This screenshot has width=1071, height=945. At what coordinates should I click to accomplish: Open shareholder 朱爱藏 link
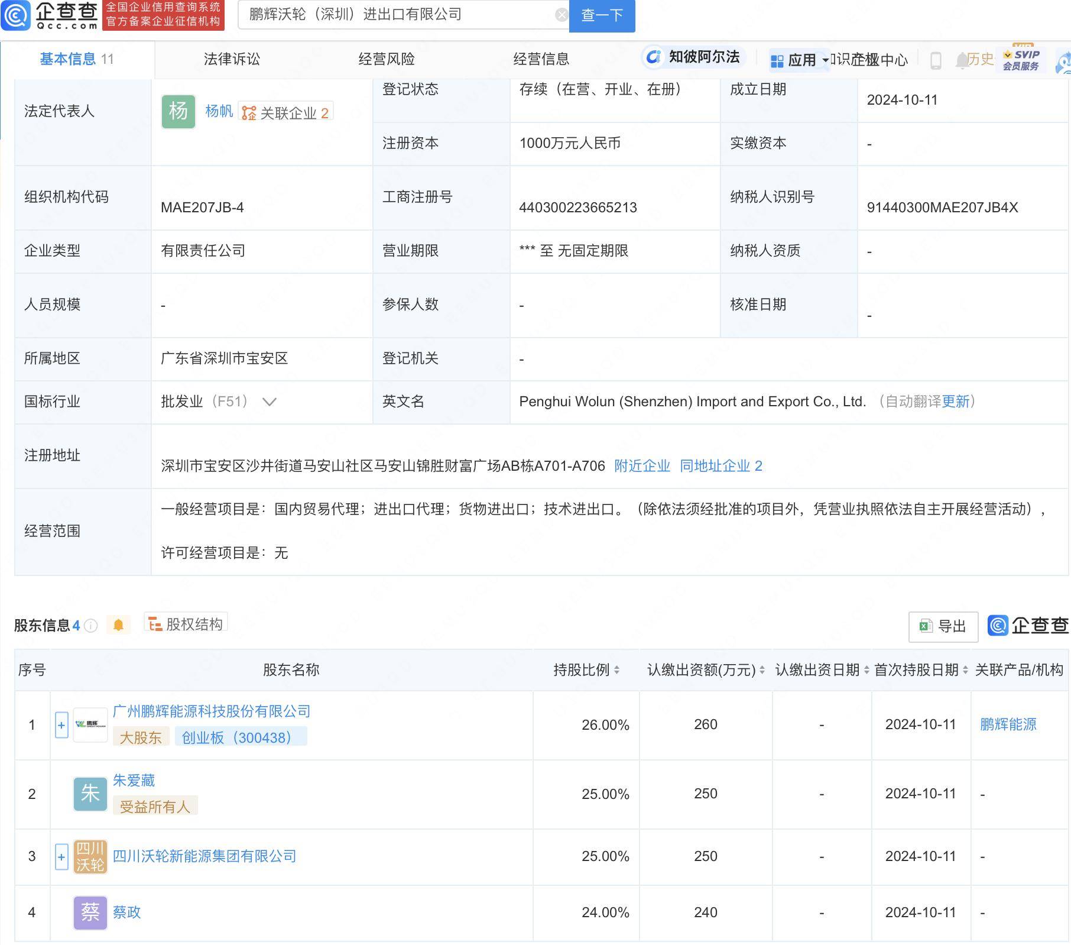134,781
